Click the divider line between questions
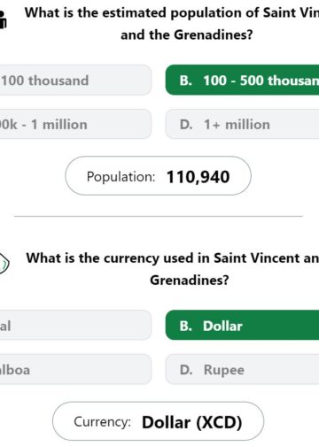 159,216
